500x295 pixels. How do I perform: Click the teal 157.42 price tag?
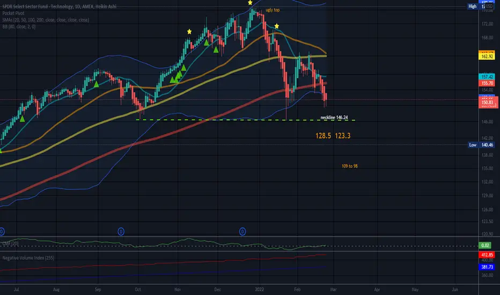click(487, 77)
